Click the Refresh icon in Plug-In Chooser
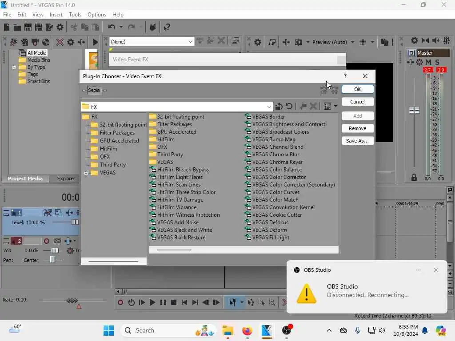The height and width of the screenshot is (341, 455). 289,107
